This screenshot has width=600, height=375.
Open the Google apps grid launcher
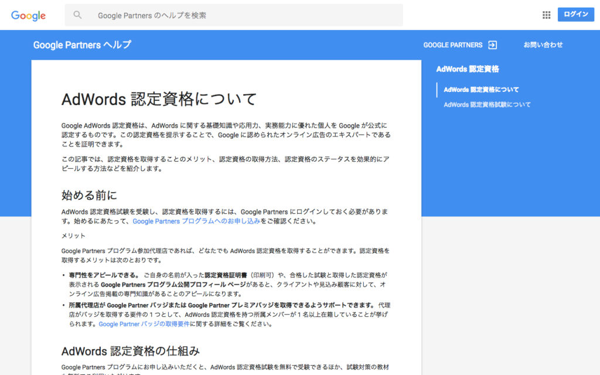click(546, 15)
